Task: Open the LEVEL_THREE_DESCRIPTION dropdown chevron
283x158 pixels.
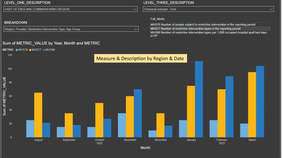Action: coord(271,9)
